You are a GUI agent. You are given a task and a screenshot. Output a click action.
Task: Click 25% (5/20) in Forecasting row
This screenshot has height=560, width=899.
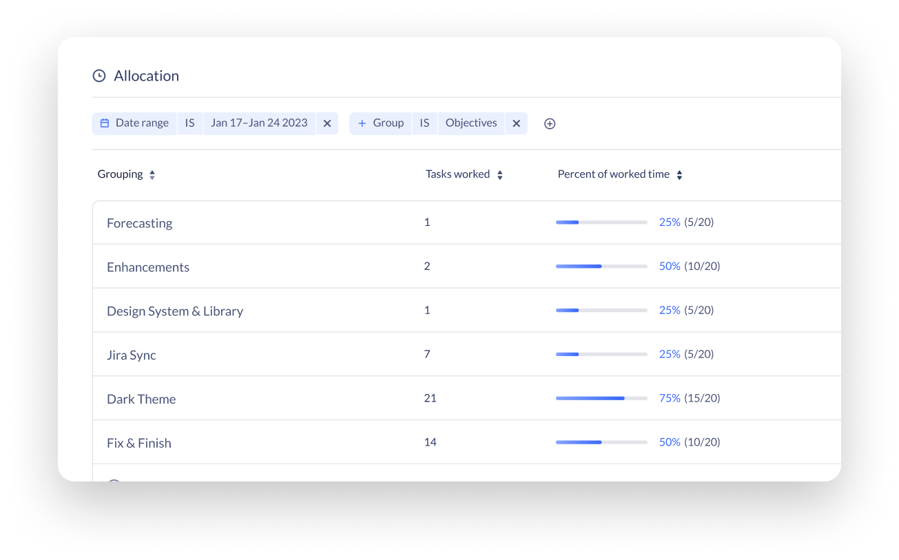pyautogui.click(x=686, y=222)
